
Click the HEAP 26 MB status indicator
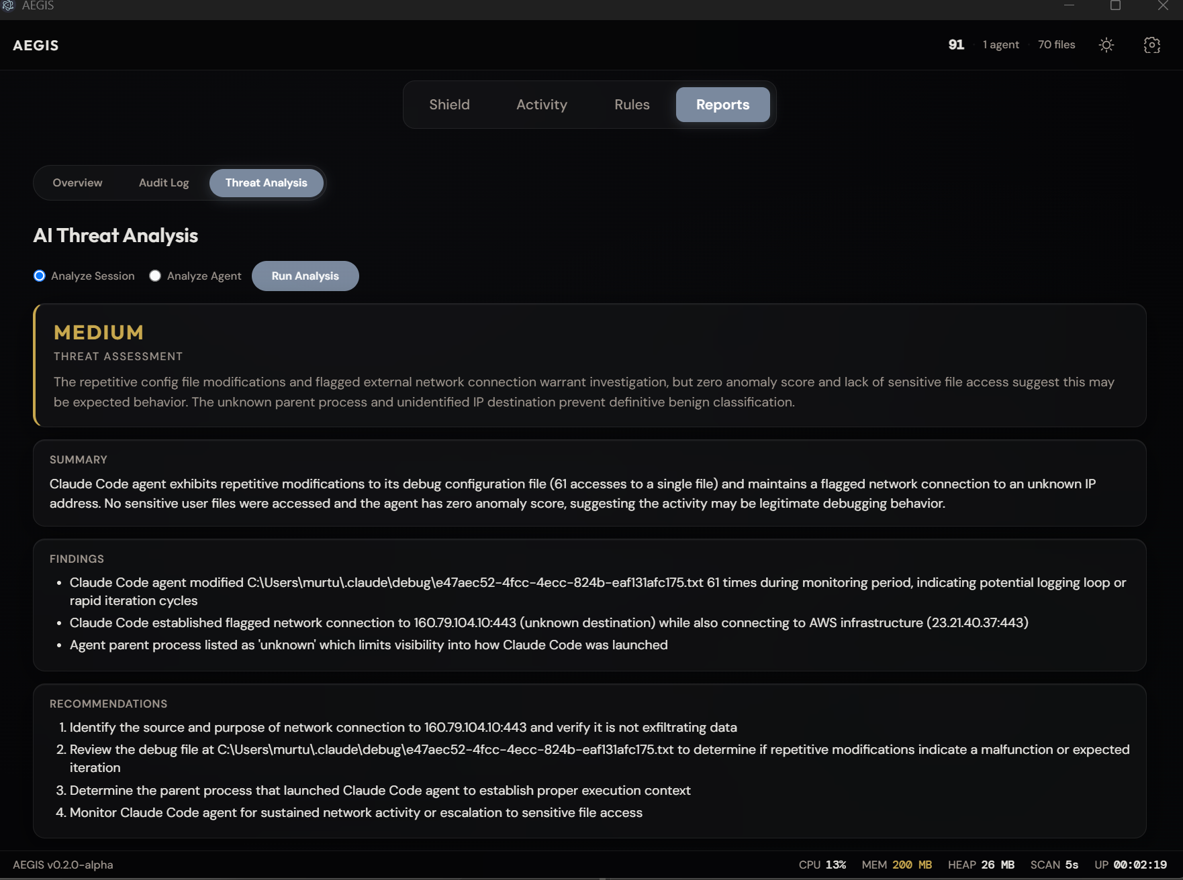pos(982,865)
